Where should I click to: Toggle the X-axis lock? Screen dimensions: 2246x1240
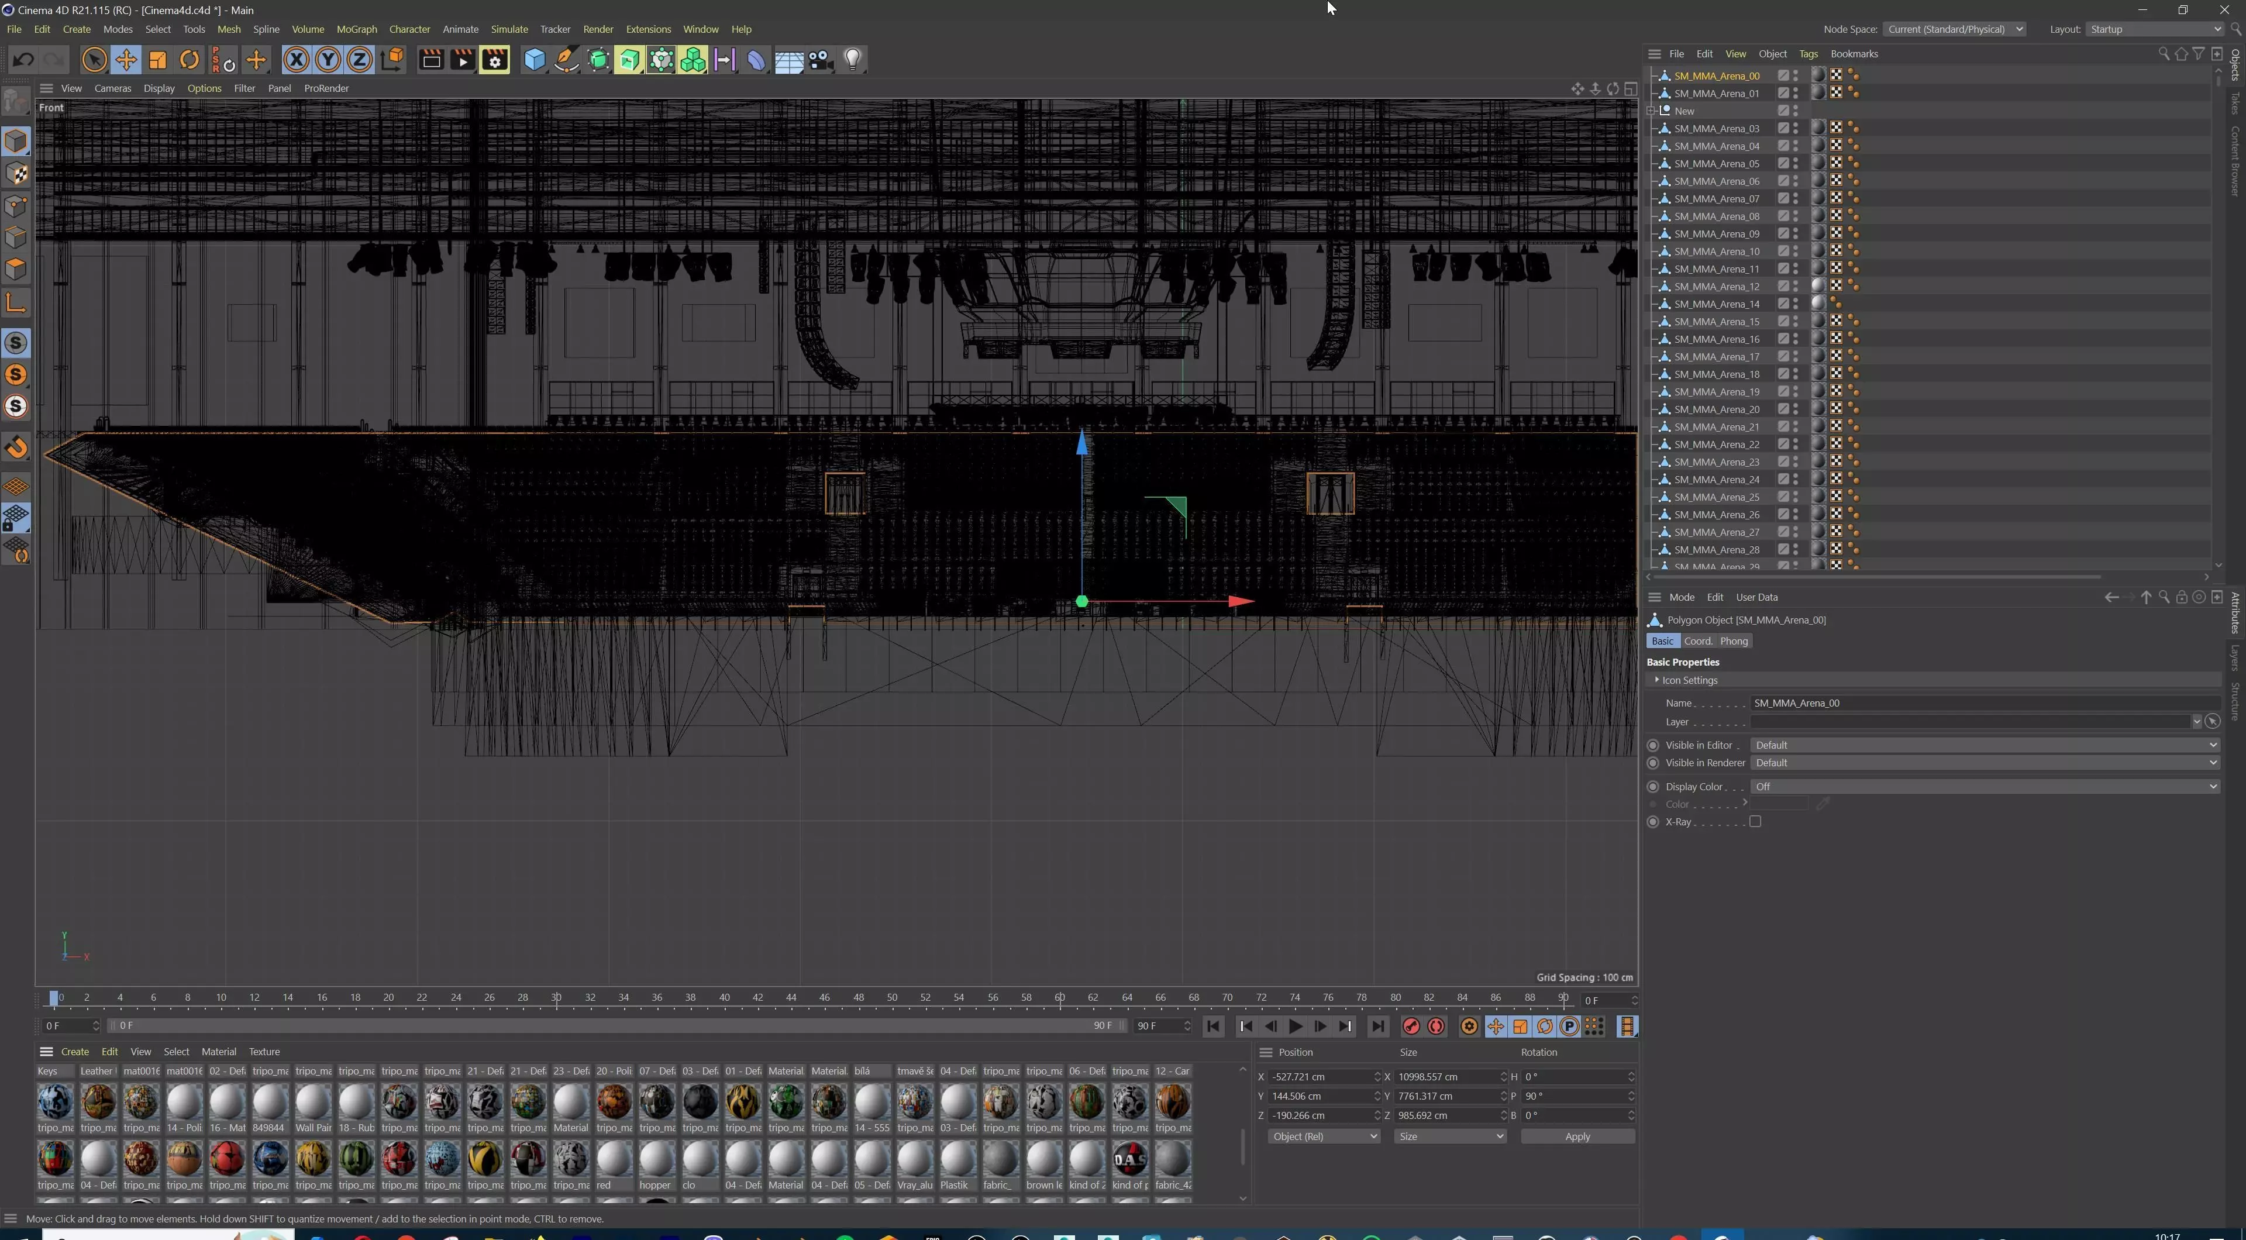click(297, 60)
